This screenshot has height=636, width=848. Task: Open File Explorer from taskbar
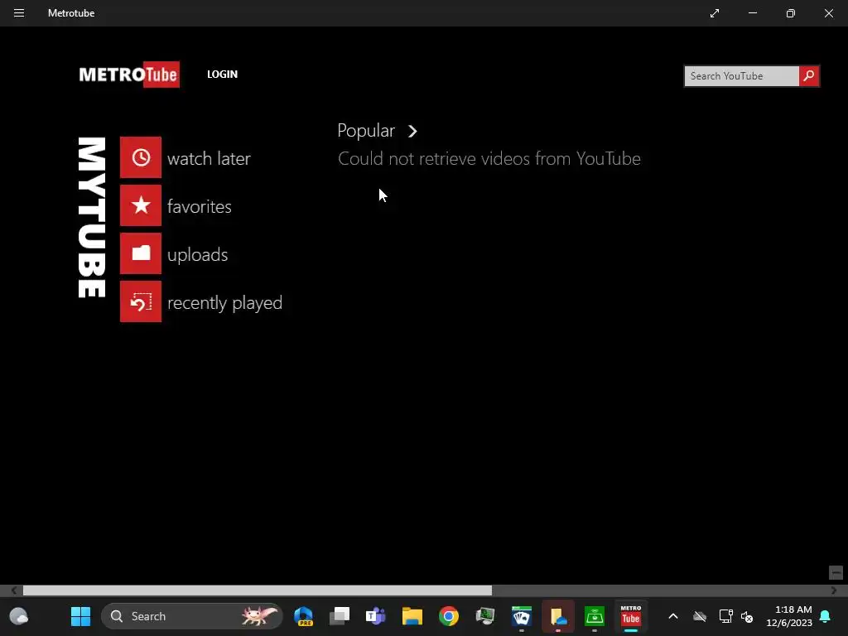click(x=412, y=616)
